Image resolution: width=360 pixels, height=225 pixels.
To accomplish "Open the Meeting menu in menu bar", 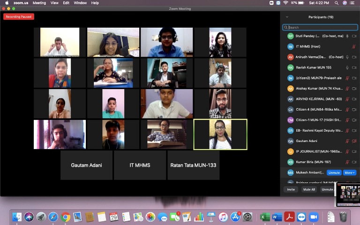I will point(39,3).
